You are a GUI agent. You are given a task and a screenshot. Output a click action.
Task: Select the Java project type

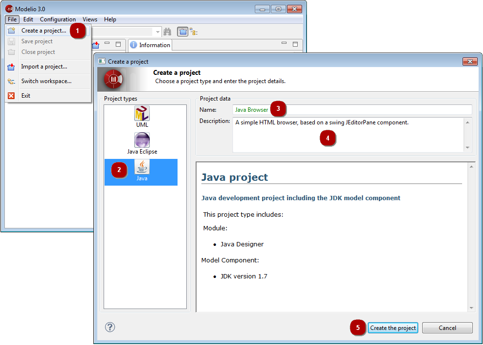(141, 172)
